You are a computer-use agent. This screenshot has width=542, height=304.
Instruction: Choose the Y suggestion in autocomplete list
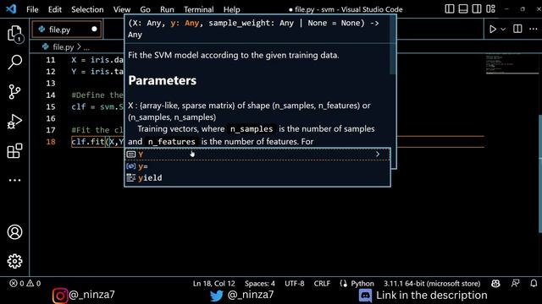(x=257, y=155)
